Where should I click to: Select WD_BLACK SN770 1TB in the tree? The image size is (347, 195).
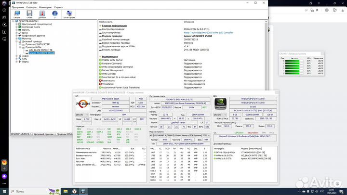coord(40,50)
